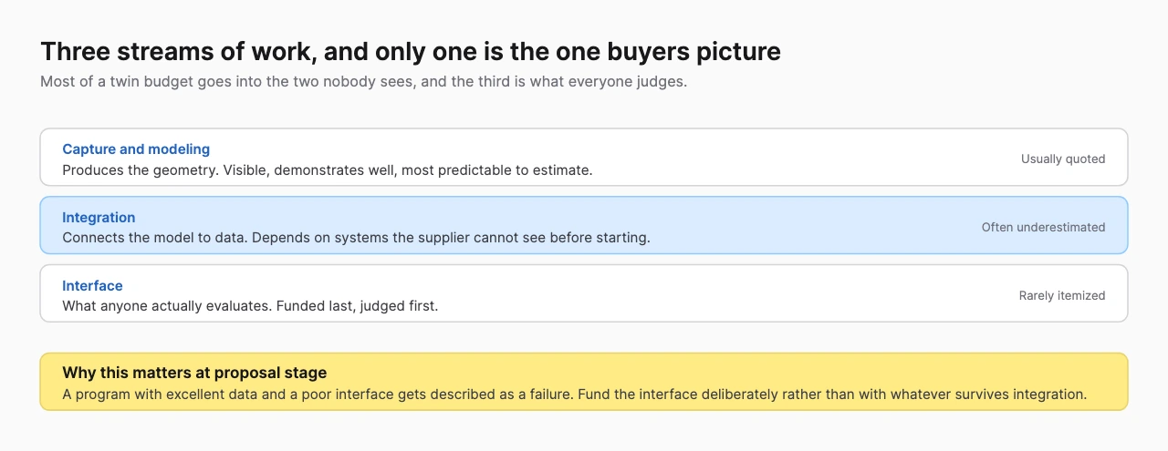This screenshot has height=451, width=1168.
Task: Select the Integration heading link
Action: (99, 217)
